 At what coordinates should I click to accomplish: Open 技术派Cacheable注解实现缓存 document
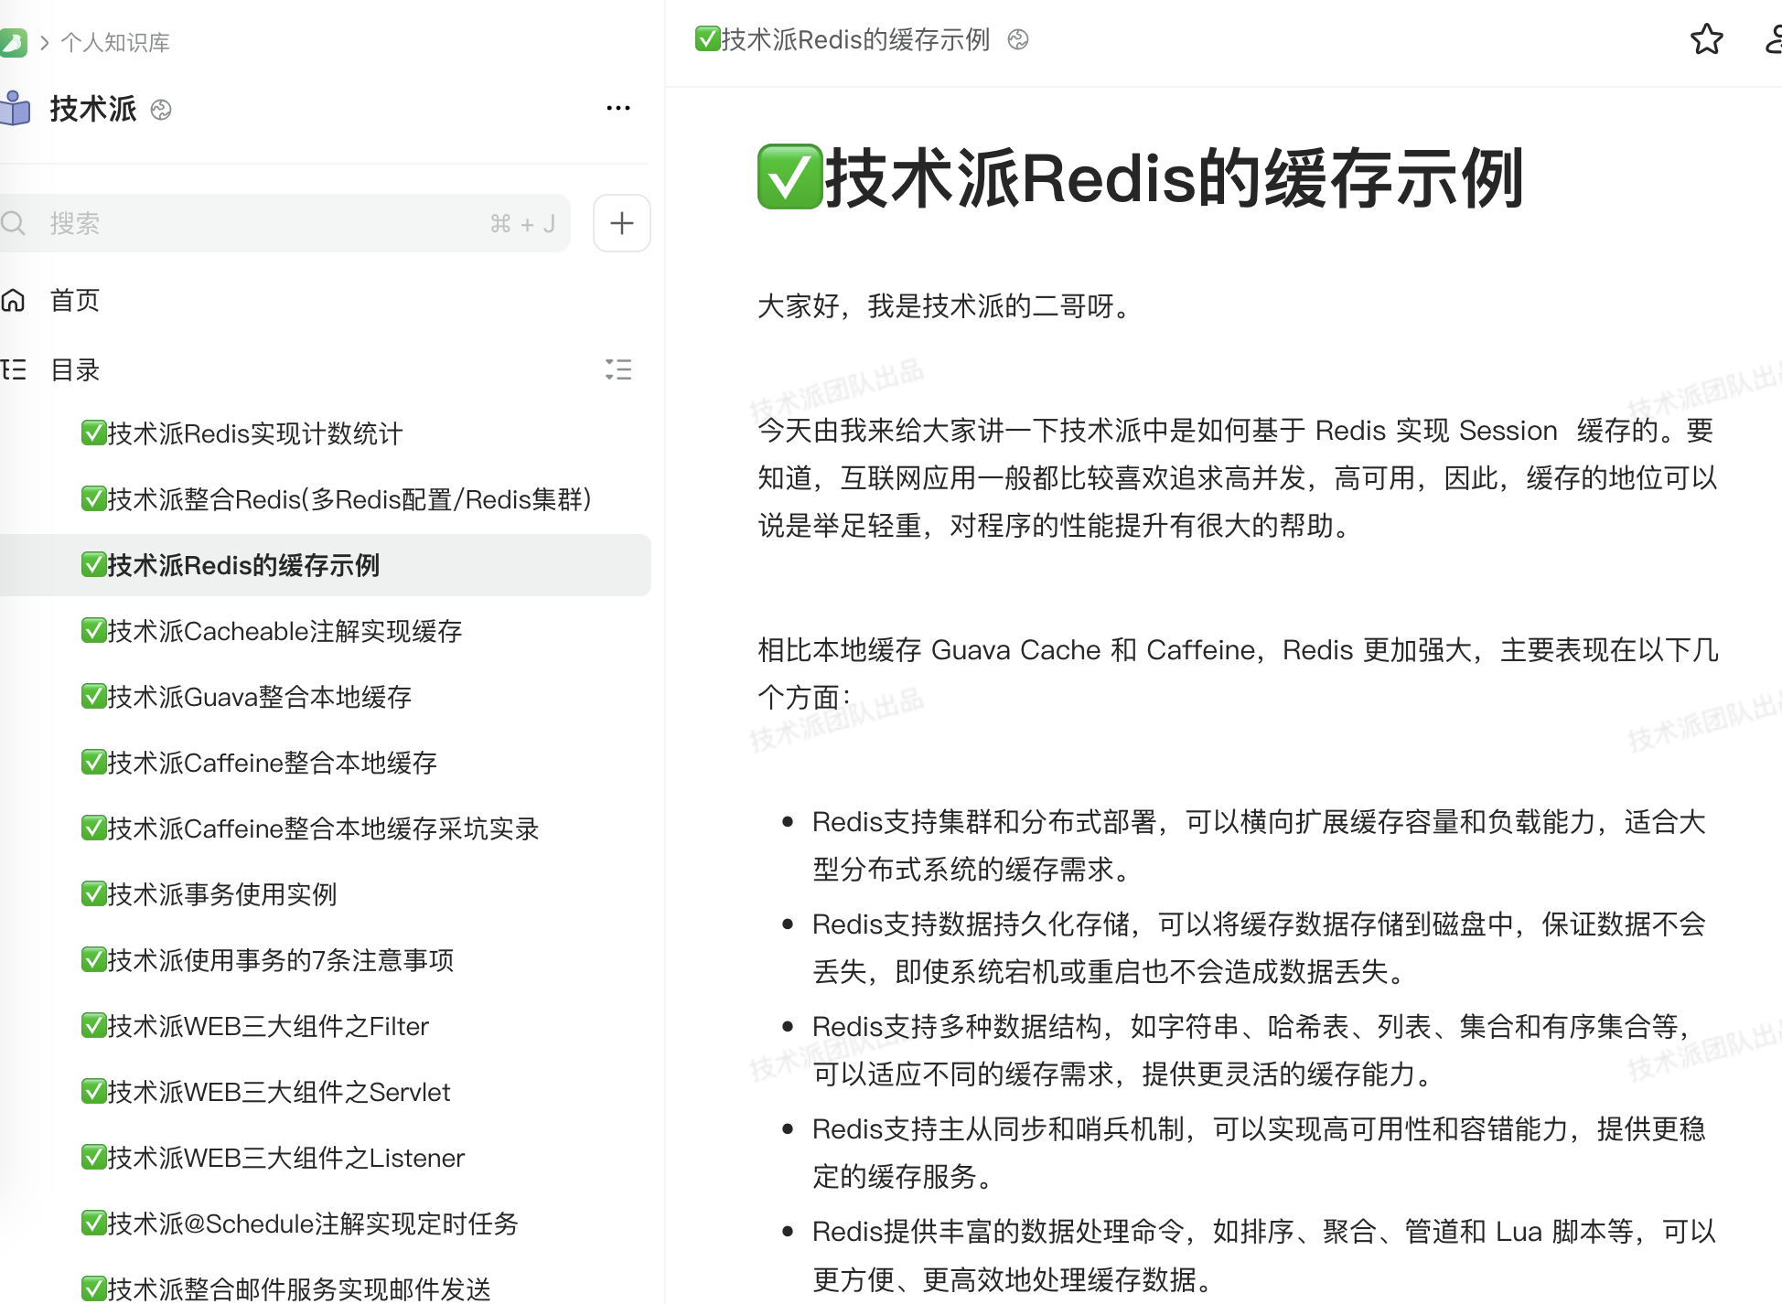click(273, 631)
